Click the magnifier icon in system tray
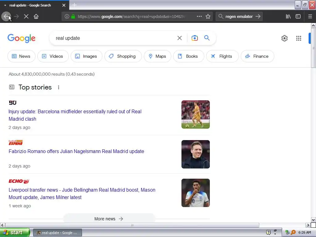 tap(293, 232)
